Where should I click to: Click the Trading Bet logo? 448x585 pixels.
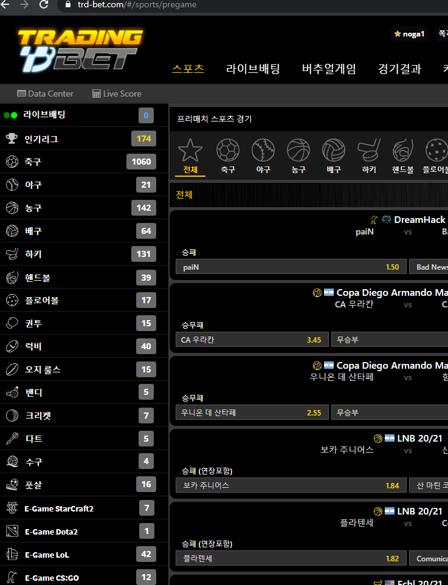[80, 50]
